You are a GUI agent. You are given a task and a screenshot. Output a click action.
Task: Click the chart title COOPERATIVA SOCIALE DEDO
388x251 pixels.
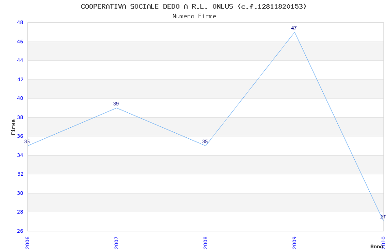(x=194, y=6)
